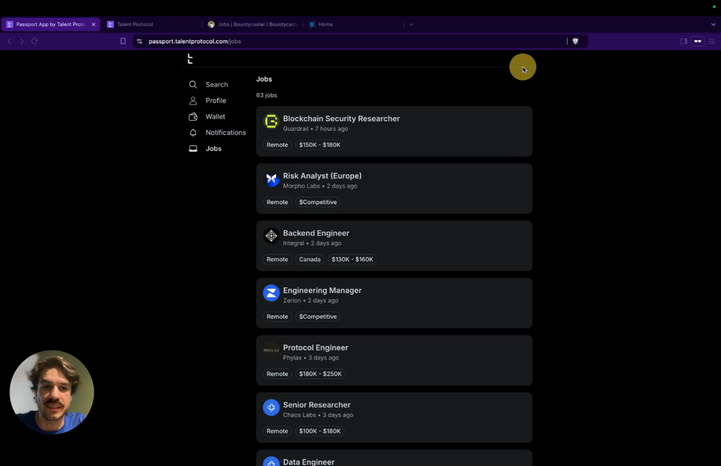Click Remote tag on Senior Researcher card
Image resolution: width=721 pixels, height=466 pixels.
(x=278, y=431)
